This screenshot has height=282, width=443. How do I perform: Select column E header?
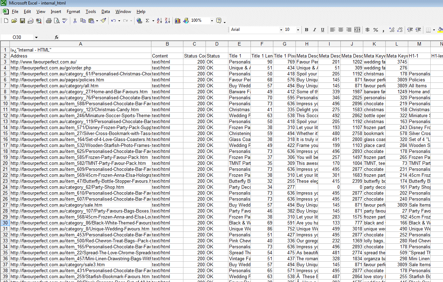click(x=239, y=44)
